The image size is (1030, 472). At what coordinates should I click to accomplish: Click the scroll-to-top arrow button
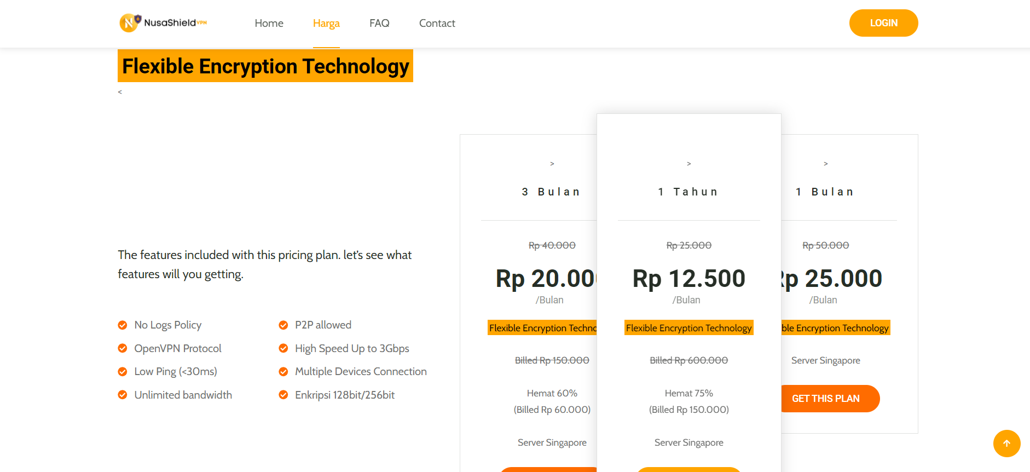1006,443
